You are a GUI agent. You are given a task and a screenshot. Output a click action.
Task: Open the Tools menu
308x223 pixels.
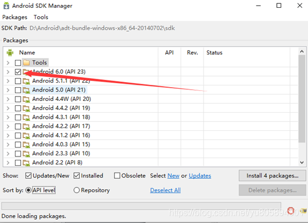41,17
